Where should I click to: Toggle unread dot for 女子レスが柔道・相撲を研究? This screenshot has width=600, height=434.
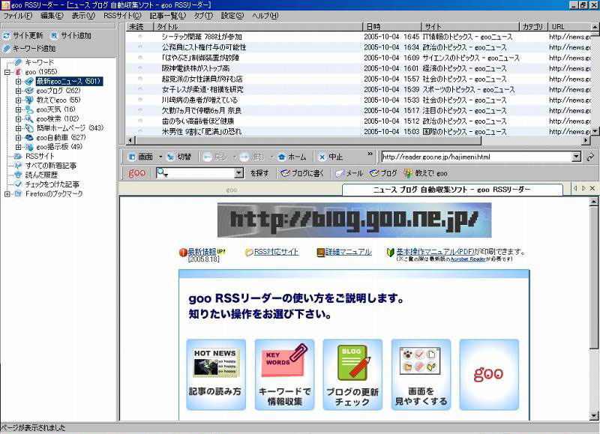(x=140, y=89)
